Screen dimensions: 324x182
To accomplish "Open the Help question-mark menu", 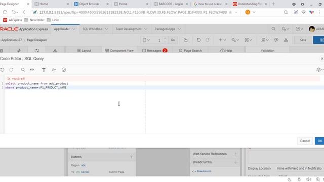I will pyautogui.click(x=299, y=29).
